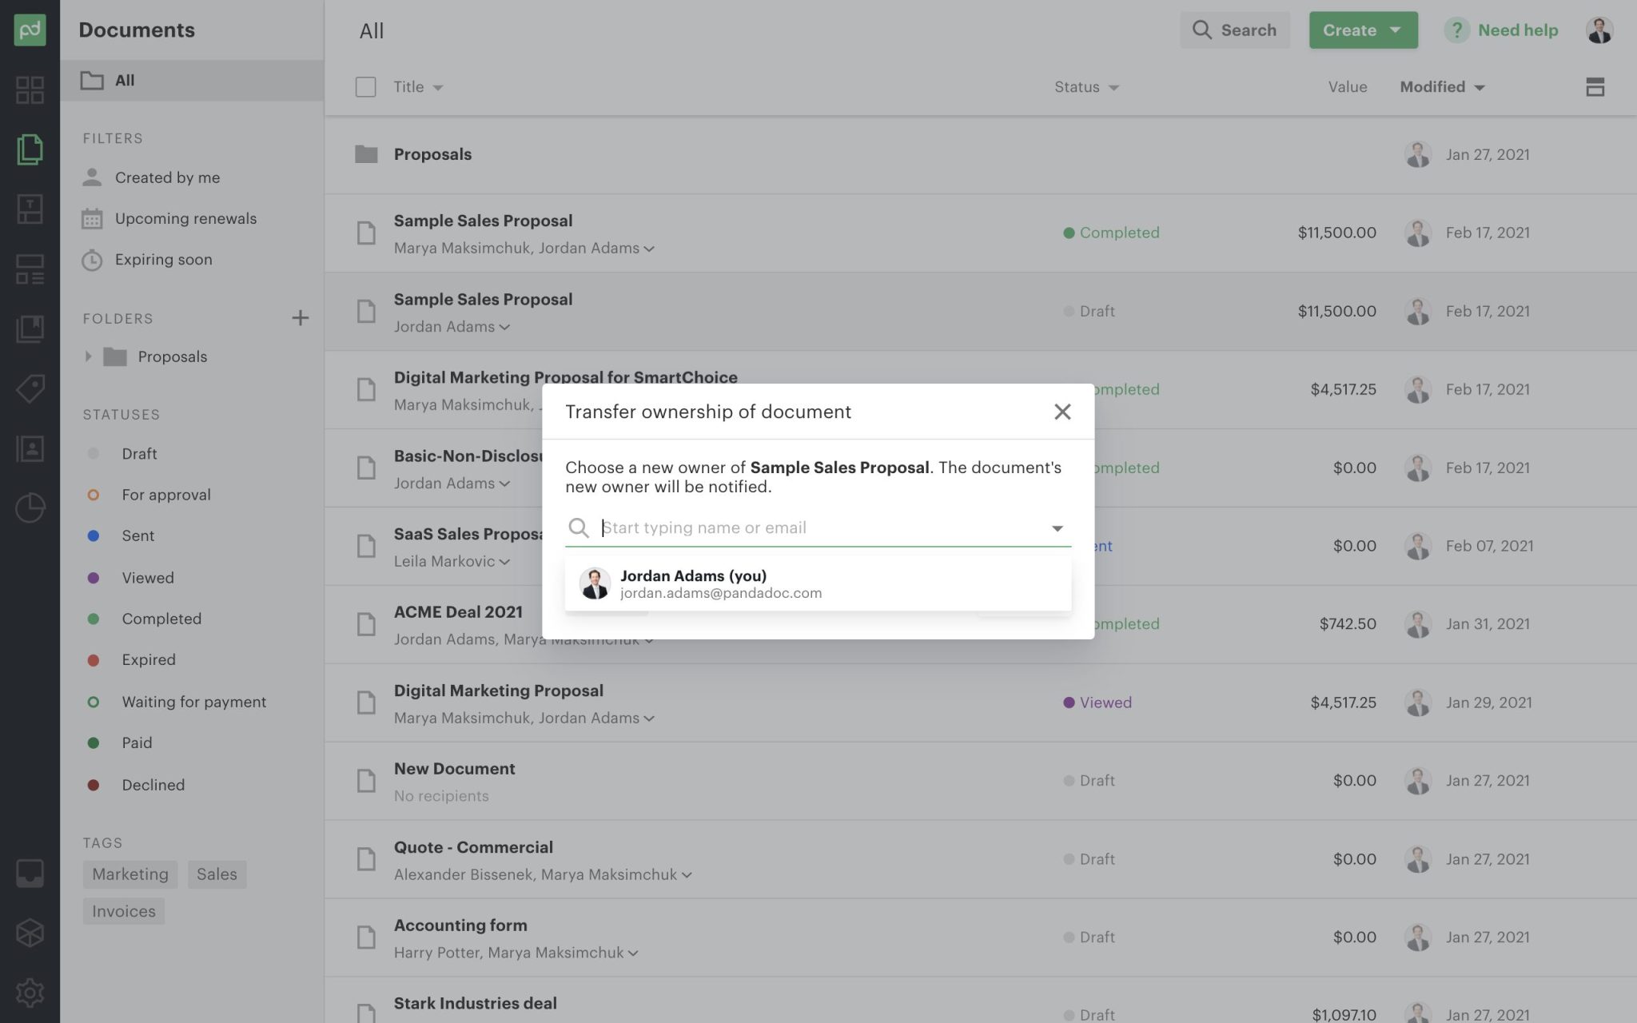Open the Content Library icon
Image resolution: width=1637 pixels, height=1023 pixels.
[30, 328]
